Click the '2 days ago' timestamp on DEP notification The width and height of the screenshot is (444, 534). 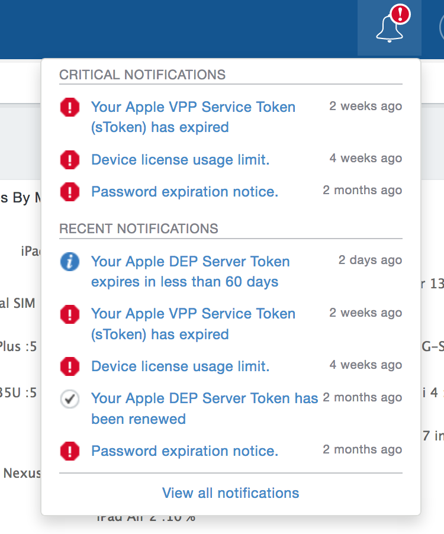click(x=369, y=260)
